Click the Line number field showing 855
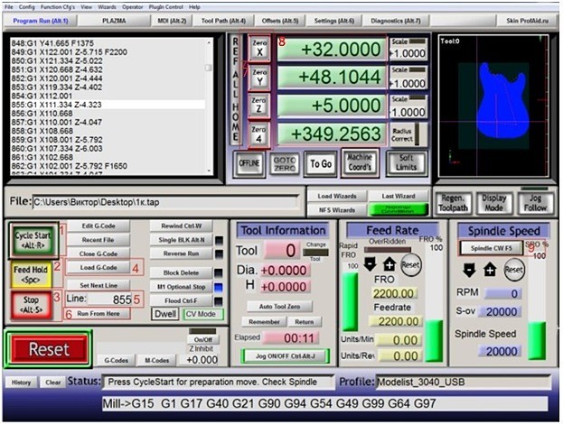Image resolution: width=563 pixels, height=424 pixels. [110, 299]
